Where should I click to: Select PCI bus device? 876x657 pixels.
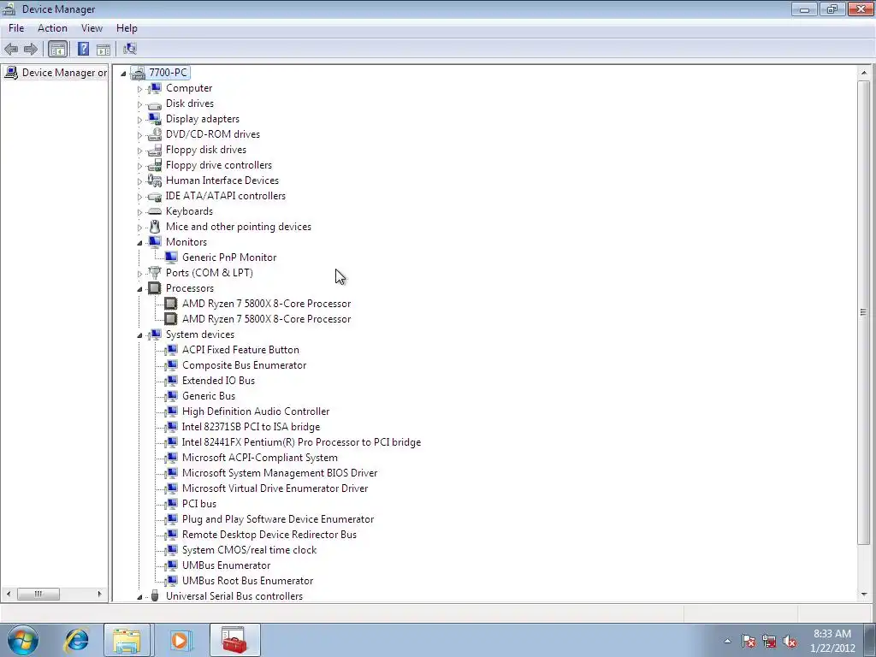(x=198, y=504)
